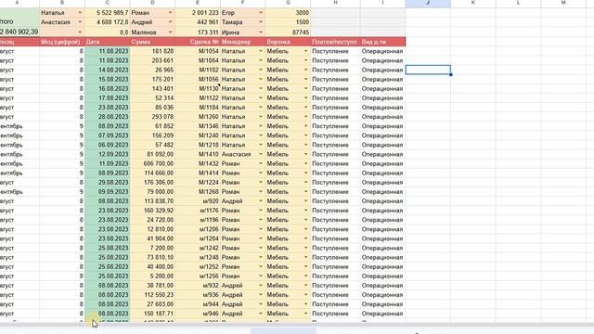Select the deal number cell м/1256
The image size is (594, 334).
(198, 276)
